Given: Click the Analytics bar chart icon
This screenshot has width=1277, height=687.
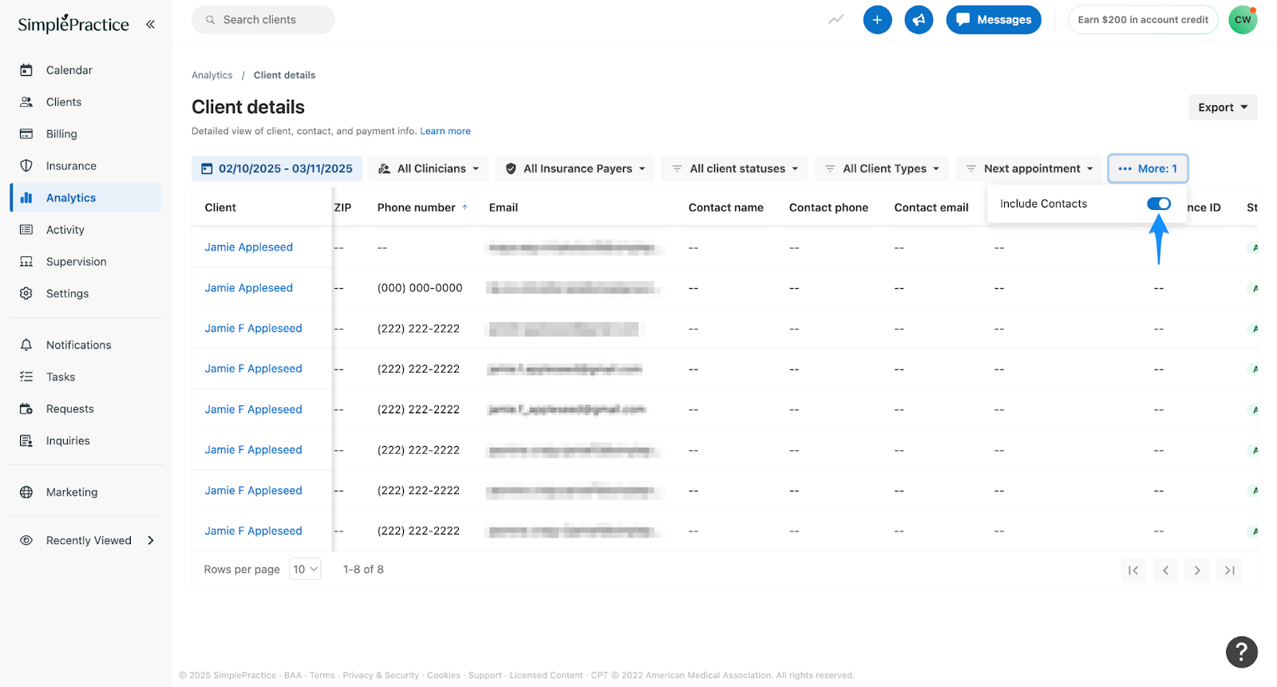Looking at the screenshot, I should 26,198.
